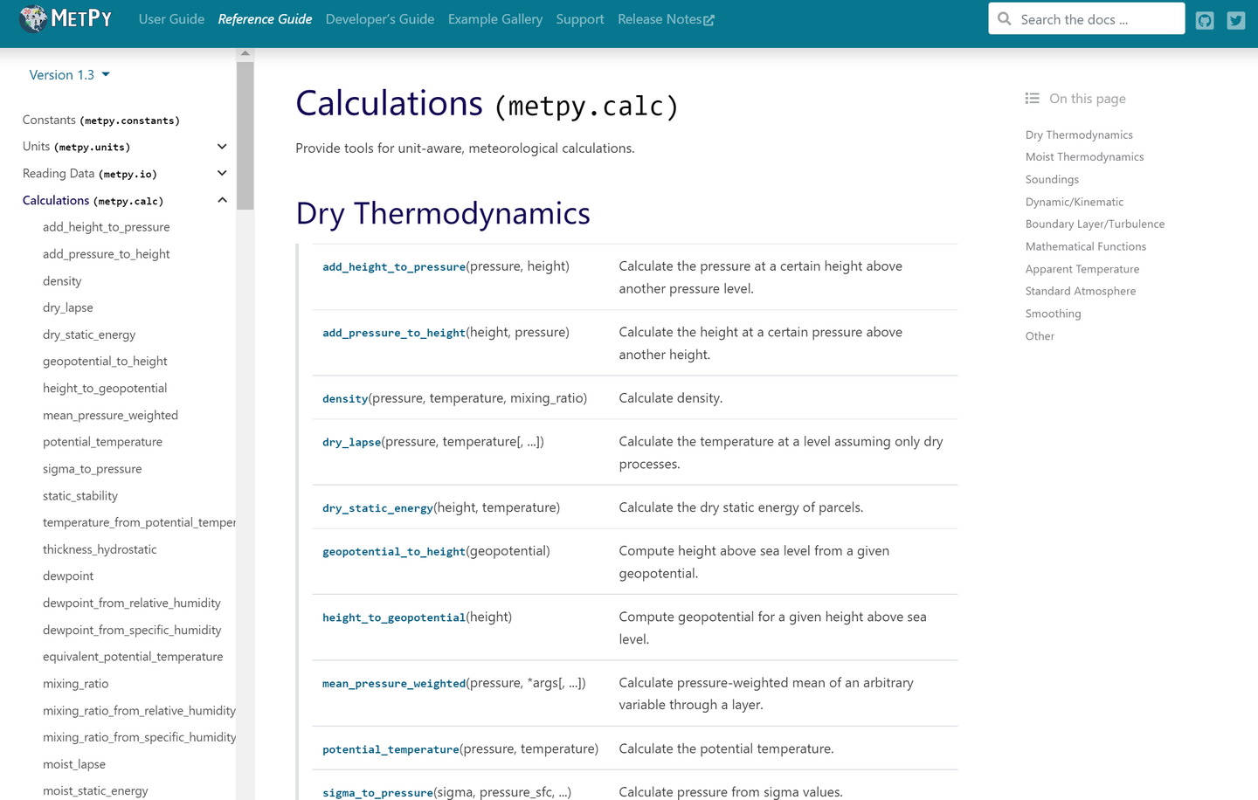Open the potential_temperature function link in table
The image size is (1258, 800).
point(391,749)
